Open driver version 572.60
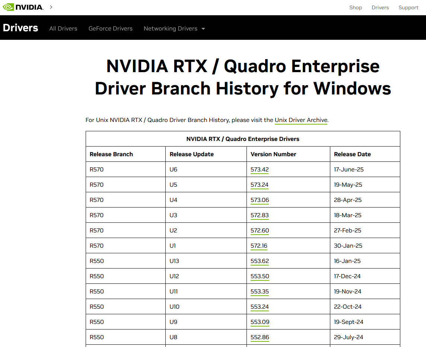Viewport: 426px width, 347px height. [260, 230]
